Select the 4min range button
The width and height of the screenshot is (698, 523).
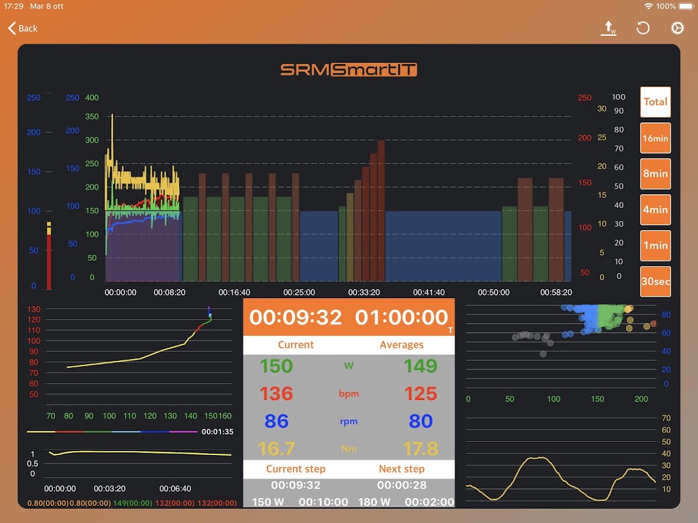(655, 209)
